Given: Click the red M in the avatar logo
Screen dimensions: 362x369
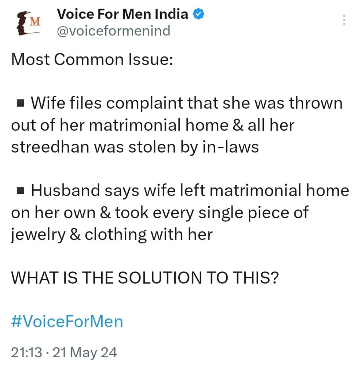Looking at the screenshot, I should pyautogui.click(x=36, y=21).
